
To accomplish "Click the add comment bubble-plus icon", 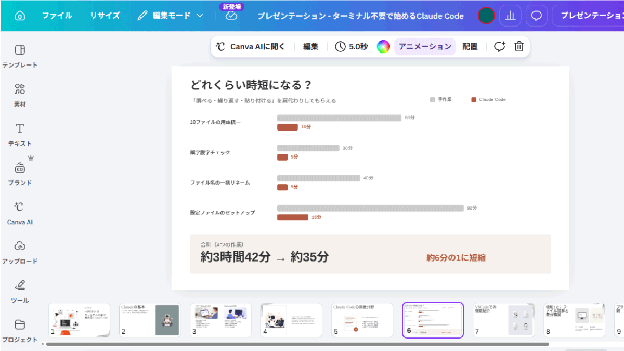I will 500,46.
